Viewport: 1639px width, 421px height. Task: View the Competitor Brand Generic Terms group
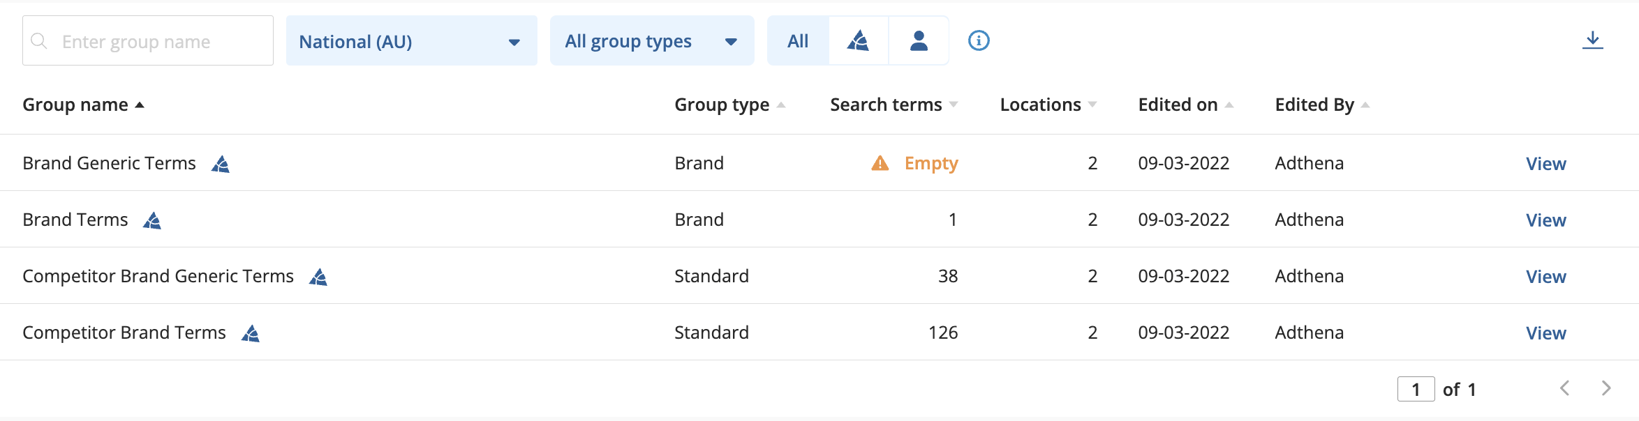click(1545, 277)
